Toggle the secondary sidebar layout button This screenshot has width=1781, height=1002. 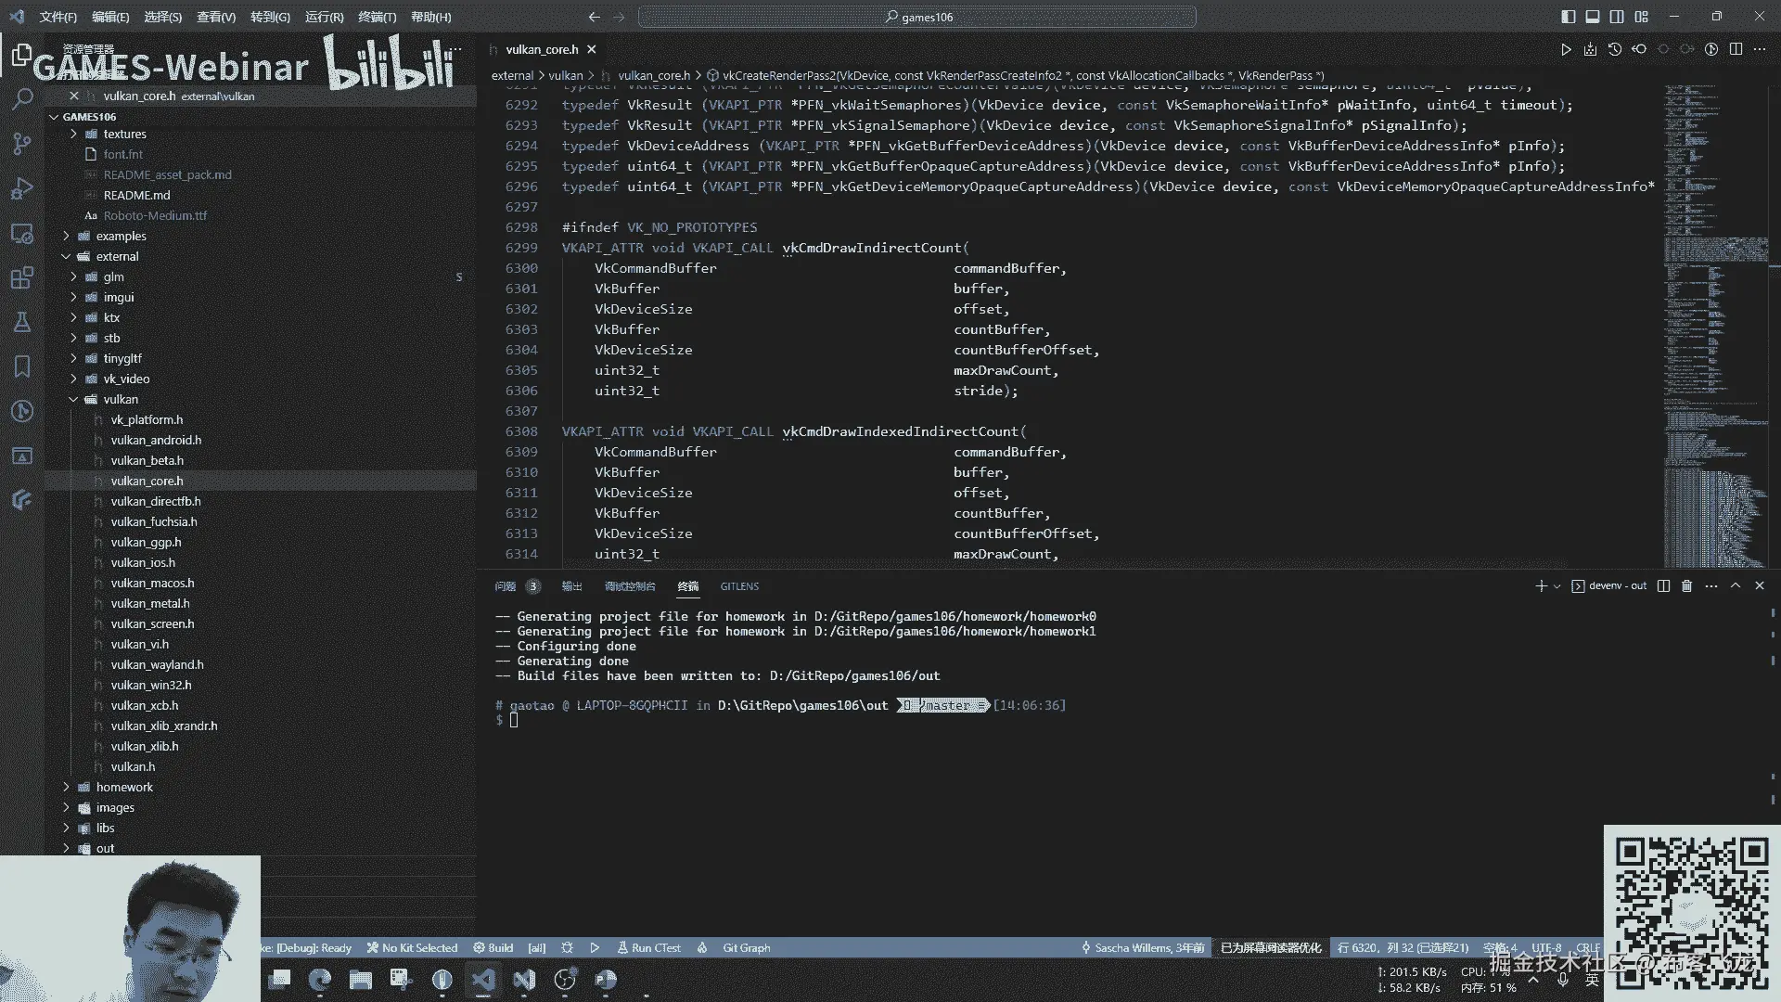1617,17
